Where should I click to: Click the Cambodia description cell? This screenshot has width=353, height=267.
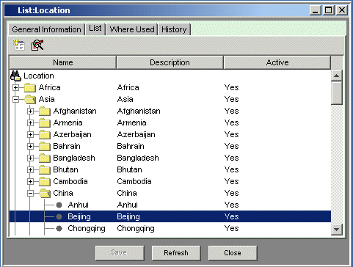coord(134,181)
